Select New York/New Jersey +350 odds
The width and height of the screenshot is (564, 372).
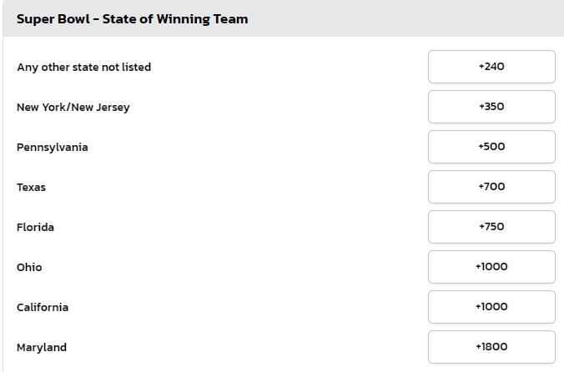pos(491,107)
